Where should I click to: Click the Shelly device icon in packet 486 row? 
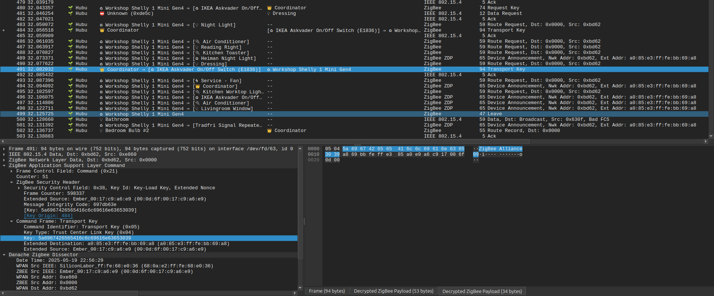(101, 42)
